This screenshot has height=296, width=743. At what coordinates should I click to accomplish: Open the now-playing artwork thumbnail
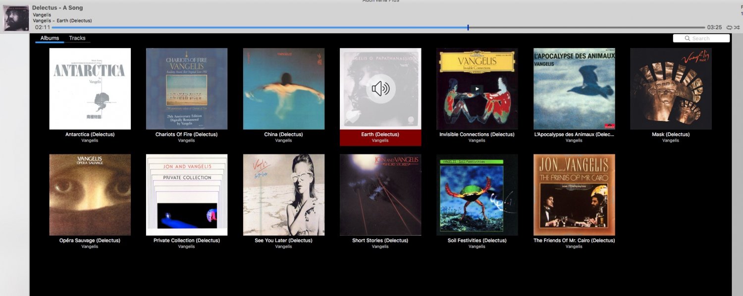(16, 18)
